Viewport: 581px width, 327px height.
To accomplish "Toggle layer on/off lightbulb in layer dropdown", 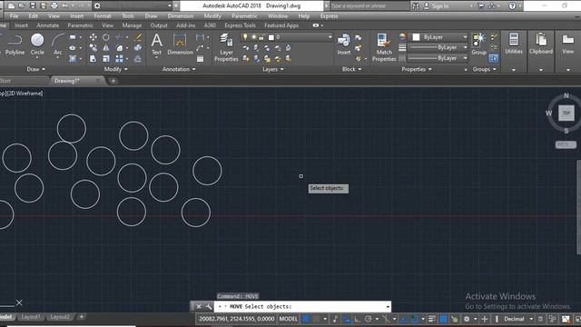I will tap(245, 37).
